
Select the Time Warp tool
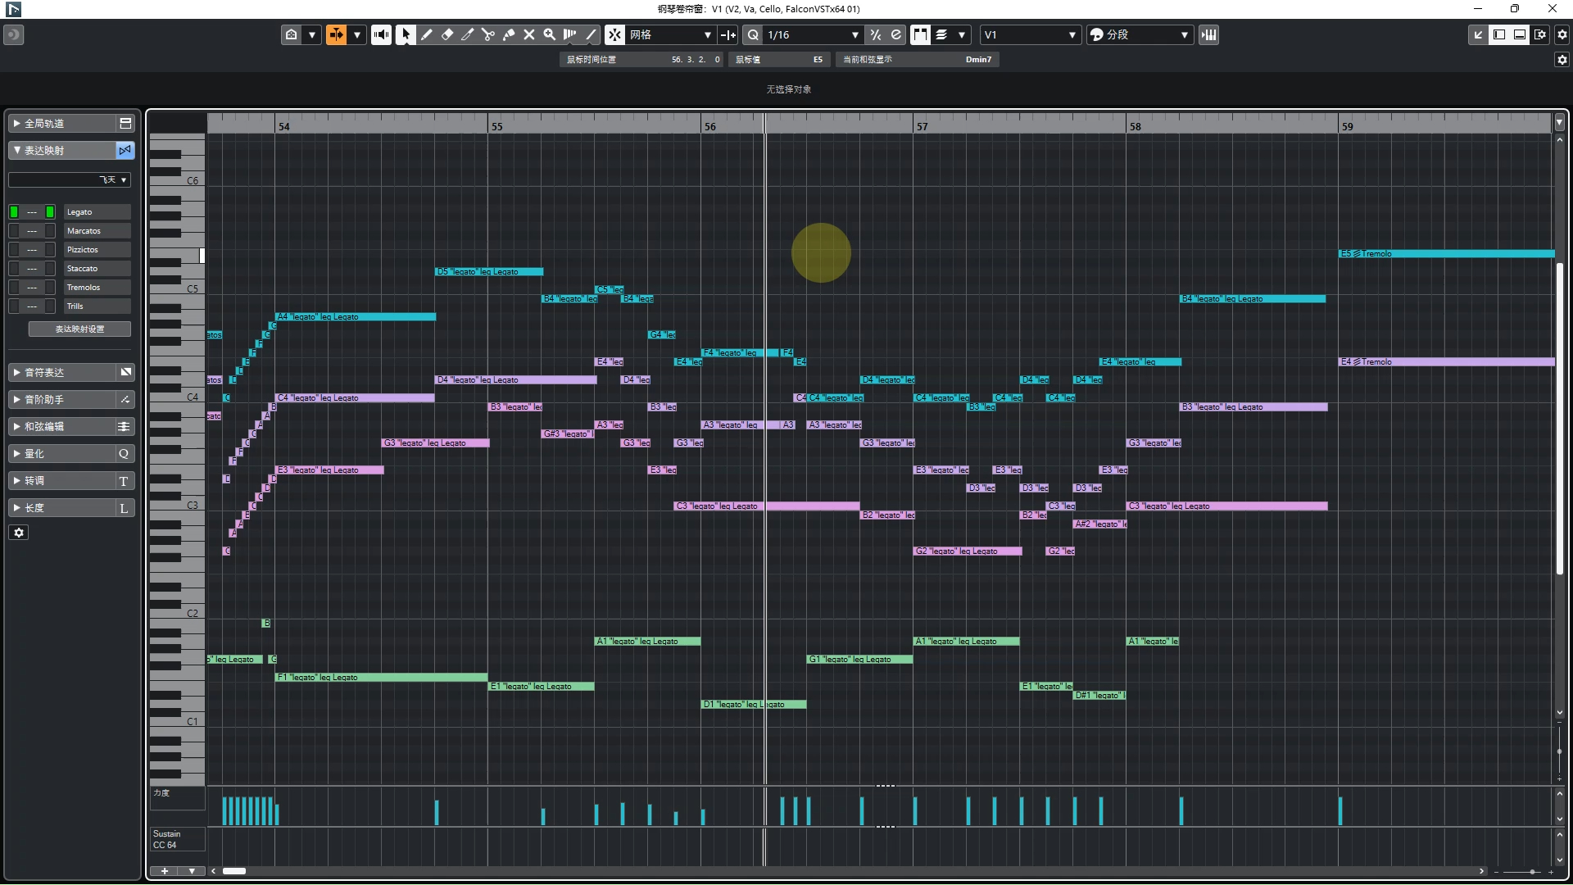pos(570,34)
